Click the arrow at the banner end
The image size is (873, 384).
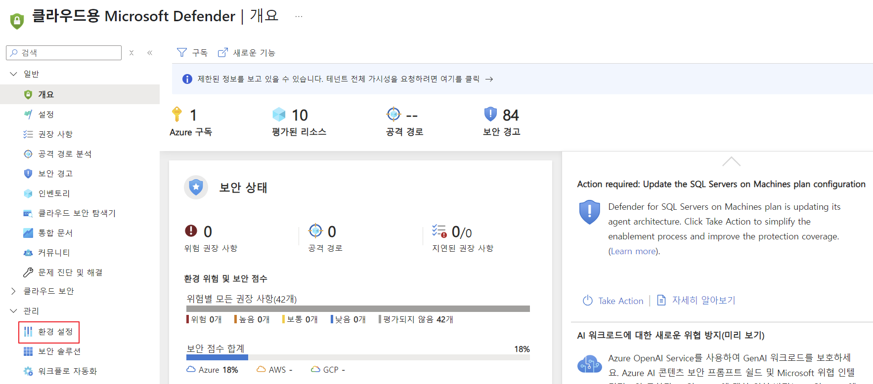(489, 79)
